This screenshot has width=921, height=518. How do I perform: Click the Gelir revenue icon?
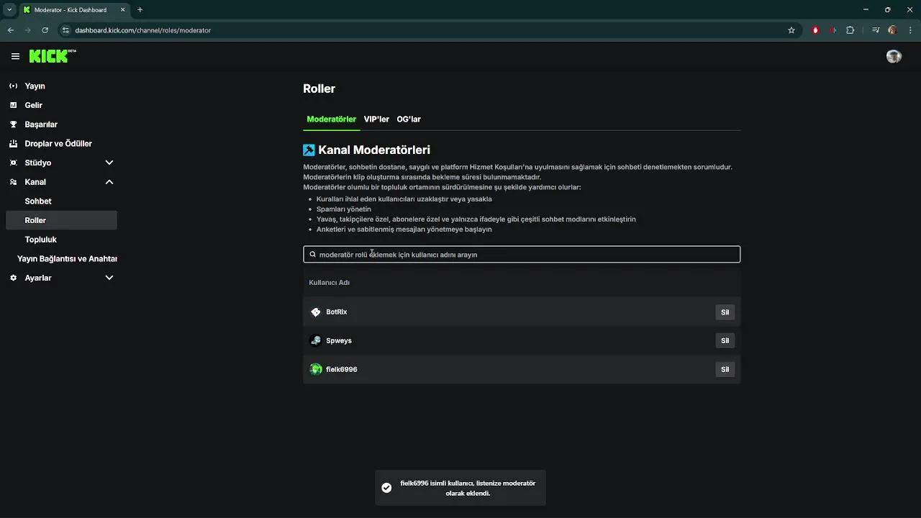tap(13, 105)
